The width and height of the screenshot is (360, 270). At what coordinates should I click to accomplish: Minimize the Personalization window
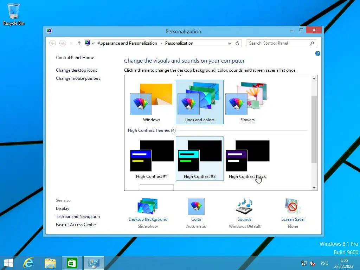click(292, 30)
